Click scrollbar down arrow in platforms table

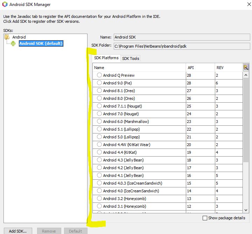(x=246, y=210)
